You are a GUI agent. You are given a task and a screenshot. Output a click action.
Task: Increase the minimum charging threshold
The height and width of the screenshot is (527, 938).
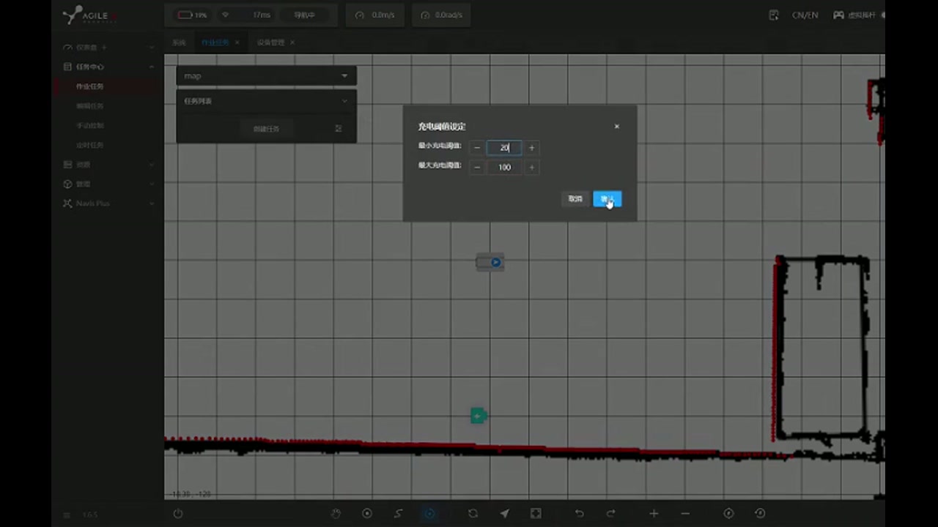[532, 148]
